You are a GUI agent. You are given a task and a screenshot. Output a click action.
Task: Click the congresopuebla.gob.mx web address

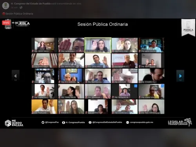click(142, 122)
